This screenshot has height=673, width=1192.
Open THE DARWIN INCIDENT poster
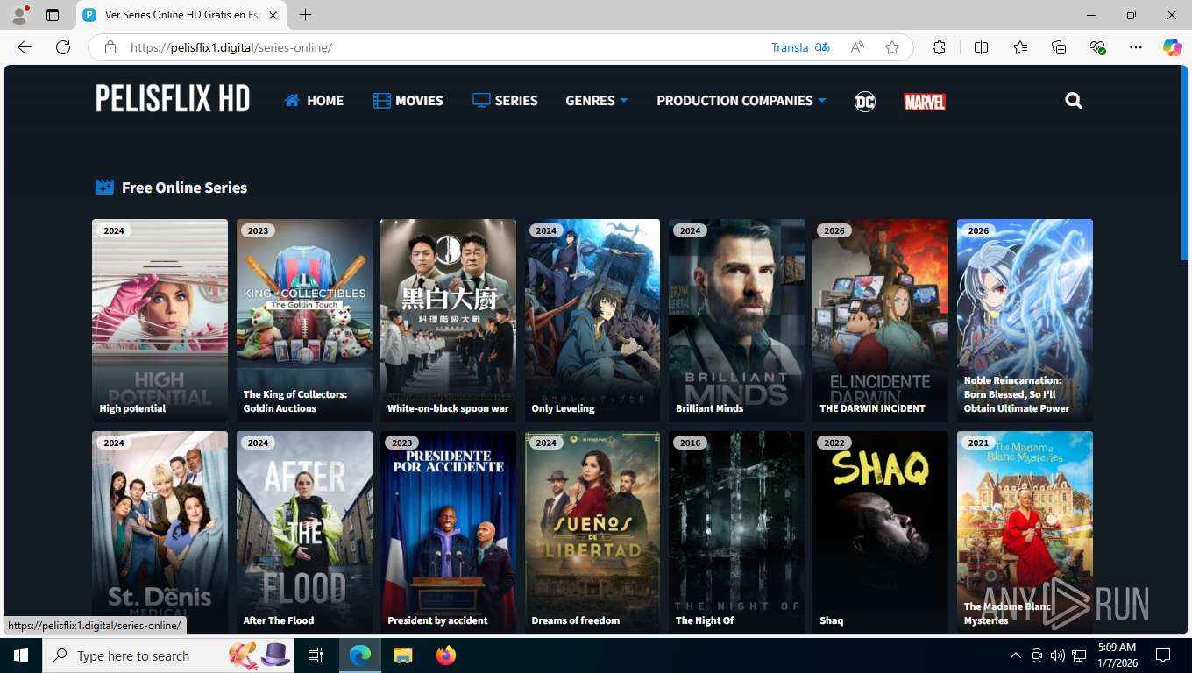point(880,321)
